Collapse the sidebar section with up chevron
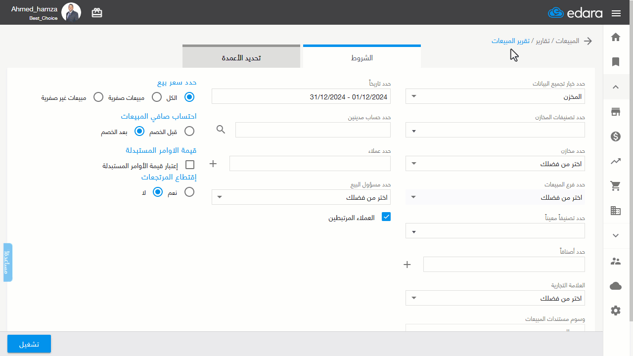This screenshot has width=633, height=356. pos(616,87)
